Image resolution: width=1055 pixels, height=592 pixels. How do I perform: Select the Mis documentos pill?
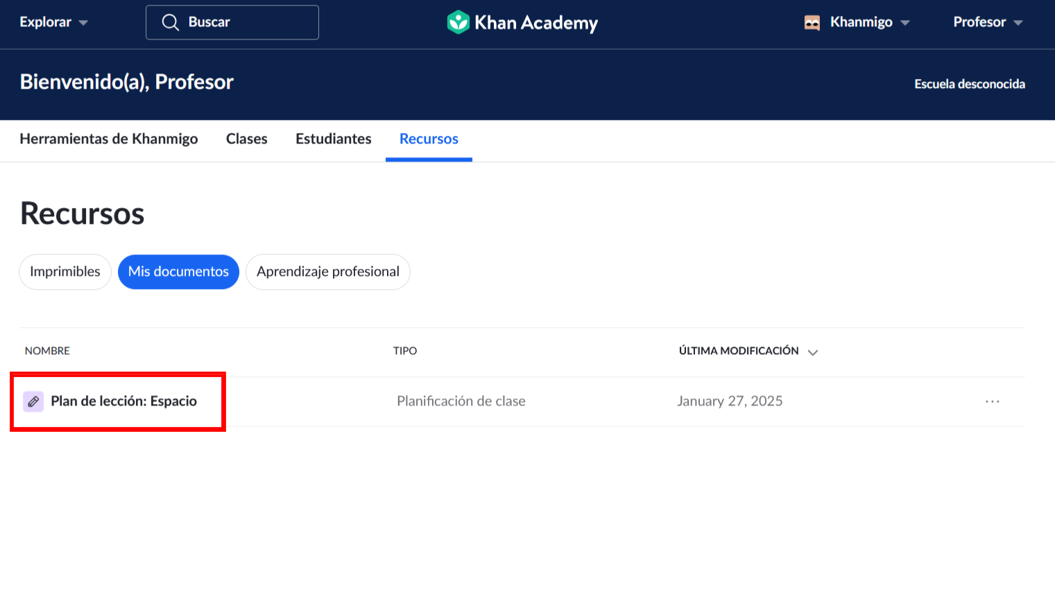[178, 272]
